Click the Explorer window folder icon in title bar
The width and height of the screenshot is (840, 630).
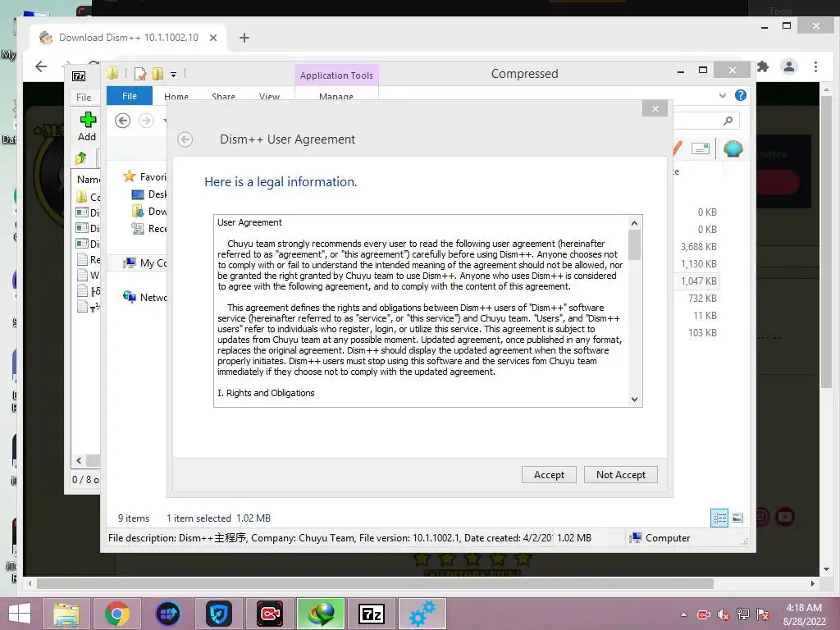(x=113, y=73)
